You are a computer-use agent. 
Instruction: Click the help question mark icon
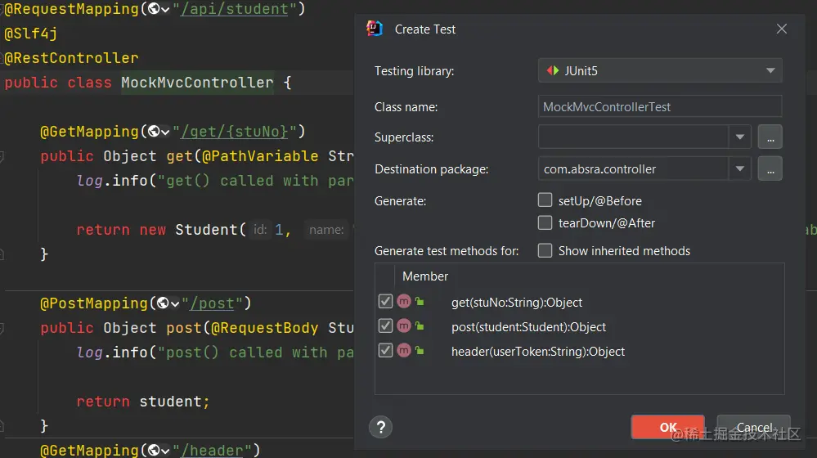381,427
